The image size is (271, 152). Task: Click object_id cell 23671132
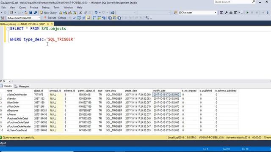pos(41,98)
